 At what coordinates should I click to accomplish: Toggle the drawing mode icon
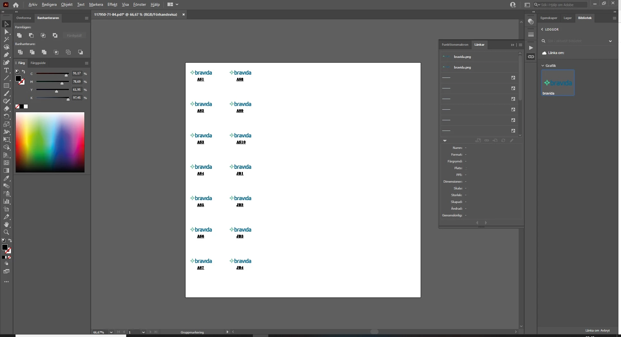(x=6, y=264)
